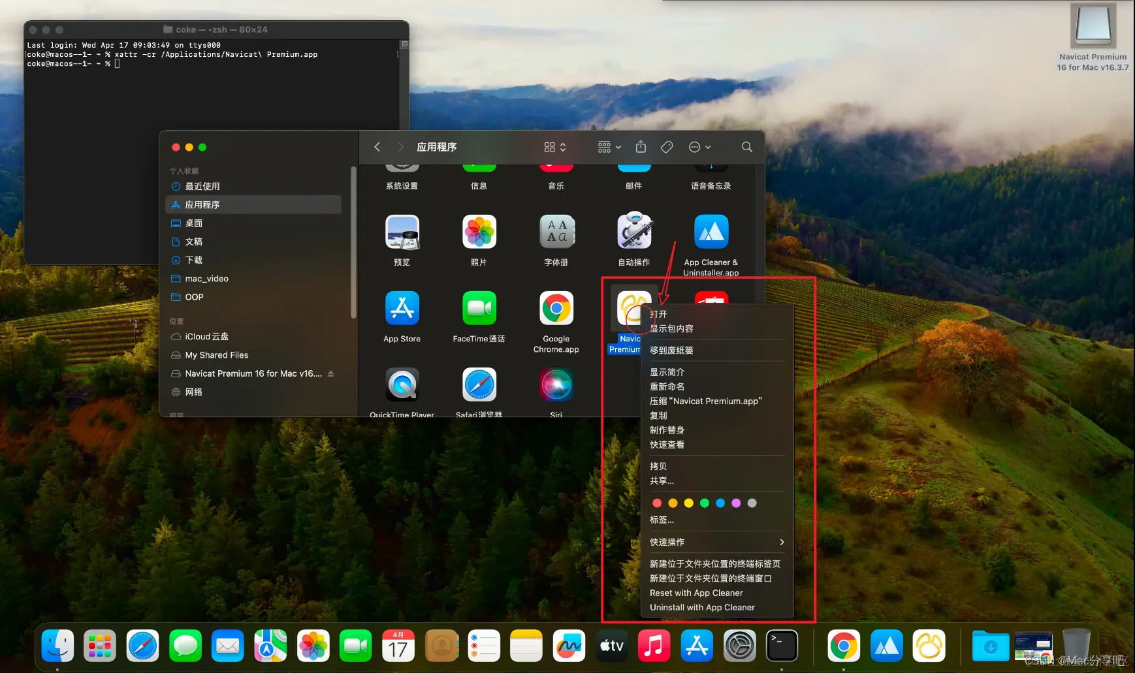Open the Finder more actions (ellipsis) dropdown

(x=699, y=147)
